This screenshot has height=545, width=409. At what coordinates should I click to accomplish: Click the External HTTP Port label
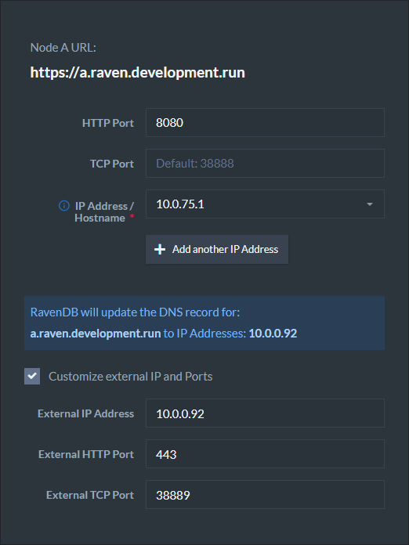click(x=86, y=454)
